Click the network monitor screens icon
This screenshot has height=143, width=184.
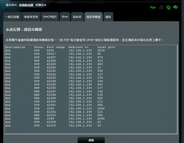[168, 7]
